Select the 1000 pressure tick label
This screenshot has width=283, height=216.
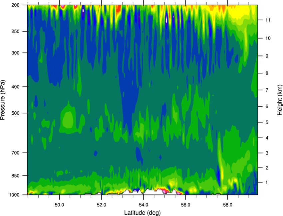[14, 195]
